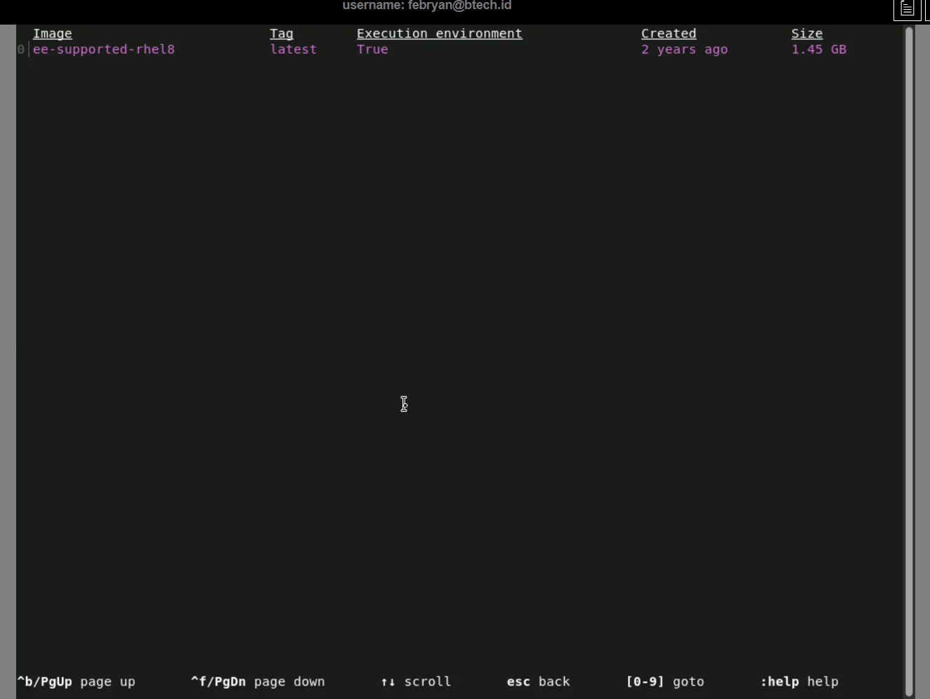Click the document icon in top-right corner

coord(907,9)
